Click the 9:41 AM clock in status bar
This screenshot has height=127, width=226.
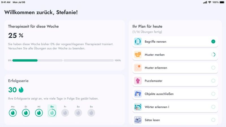[6, 2]
